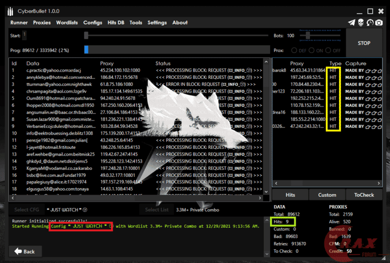Viewport: 390px width, 263px height.
Task: Click the Back arrow button
Action: pyautogui.click(x=25, y=251)
